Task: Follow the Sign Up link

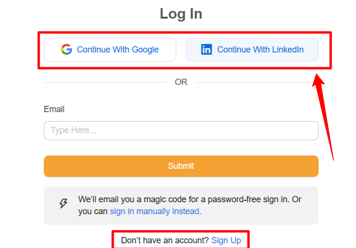Action: click(x=226, y=240)
